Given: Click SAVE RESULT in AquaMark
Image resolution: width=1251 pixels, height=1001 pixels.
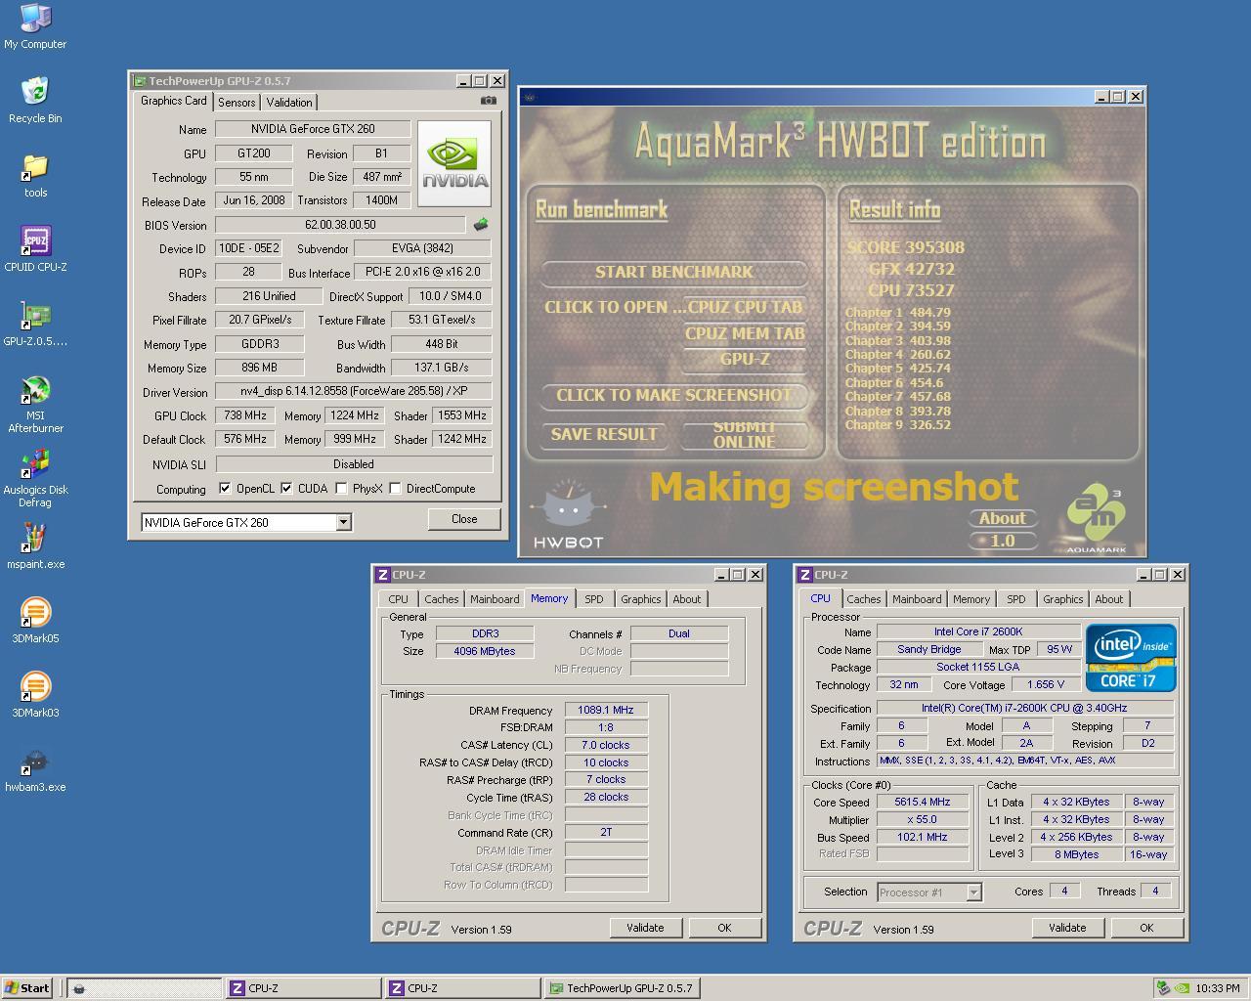Looking at the screenshot, I should tap(604, 435).
